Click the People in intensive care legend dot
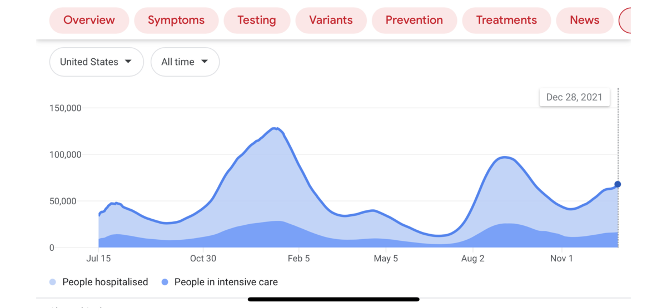The width and height of the screenshot is (667, 308). click(165, 282)
